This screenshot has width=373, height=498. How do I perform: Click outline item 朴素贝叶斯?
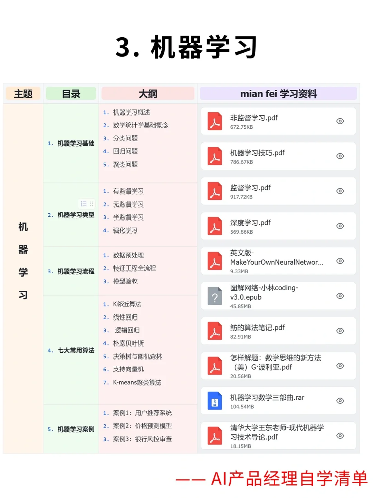128,343
